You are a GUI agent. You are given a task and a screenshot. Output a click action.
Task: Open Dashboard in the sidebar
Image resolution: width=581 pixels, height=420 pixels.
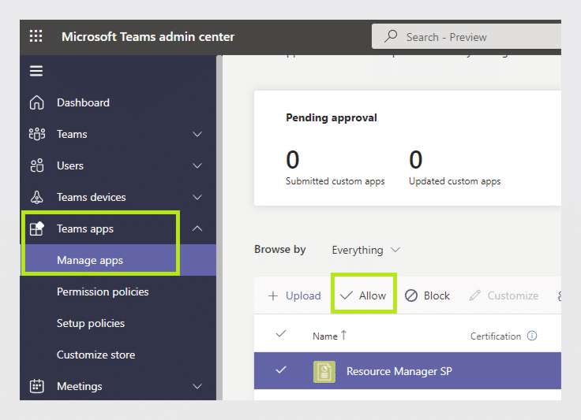tap(83, 102)
